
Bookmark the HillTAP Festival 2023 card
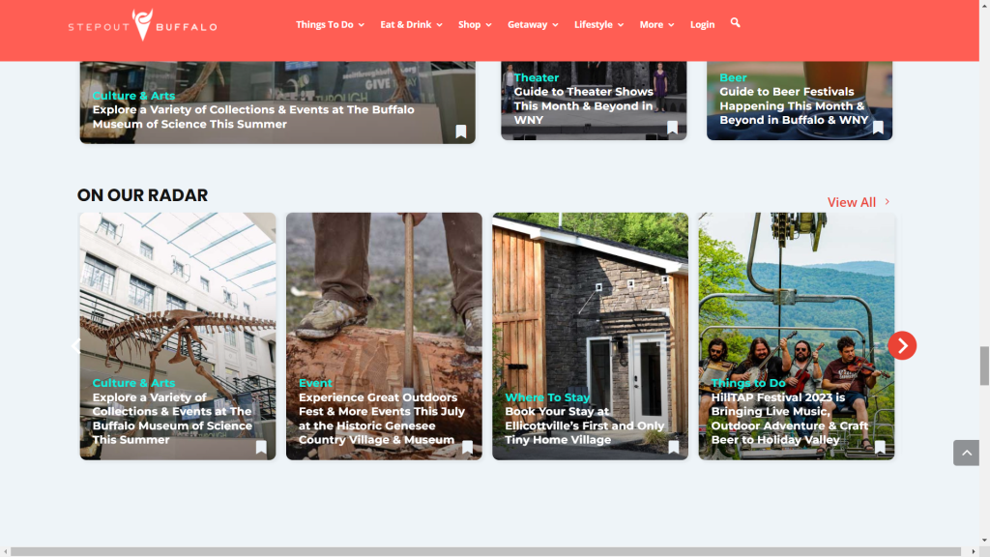tap(880, 447)
